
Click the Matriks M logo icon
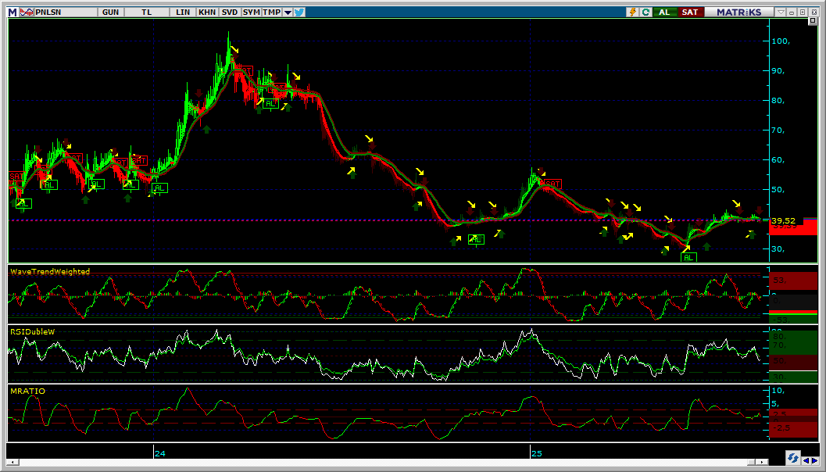[x=13, y=12]
